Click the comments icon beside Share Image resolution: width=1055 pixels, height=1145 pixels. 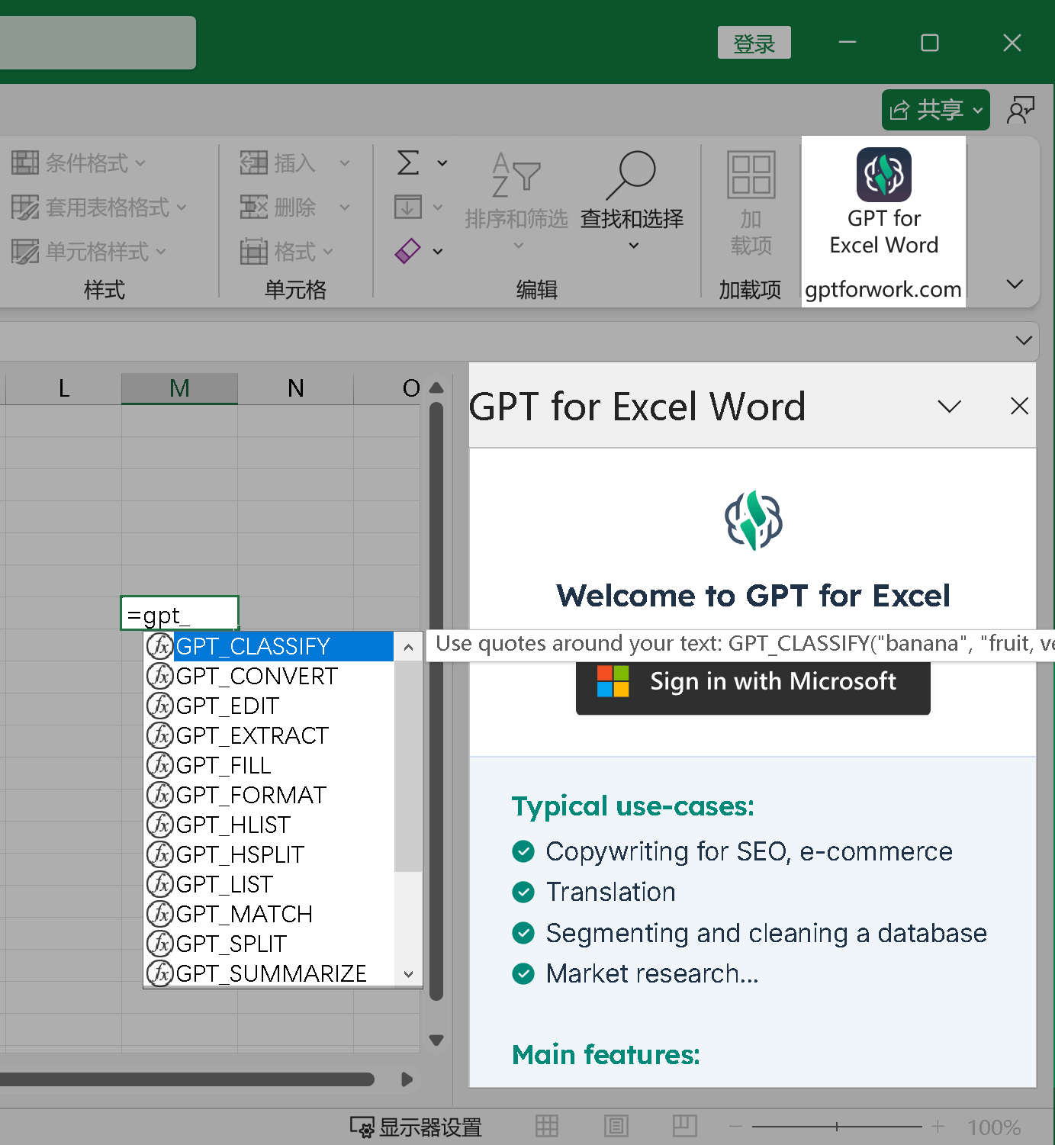(1021, 110)
